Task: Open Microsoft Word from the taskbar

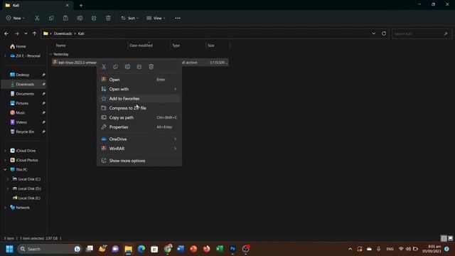Action: tap(181, 249)
